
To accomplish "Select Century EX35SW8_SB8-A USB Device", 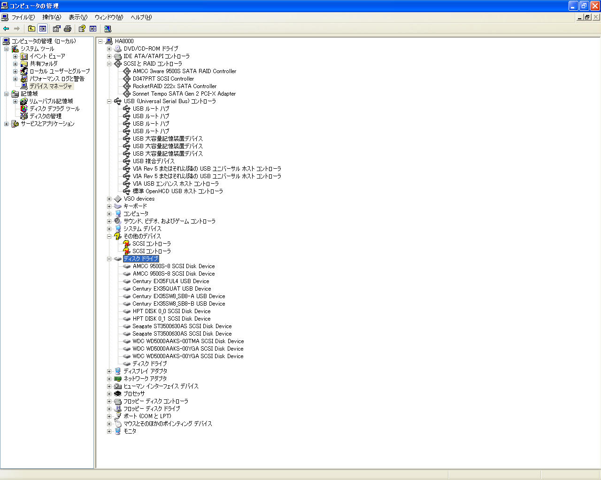I will [x=179, y=296].
